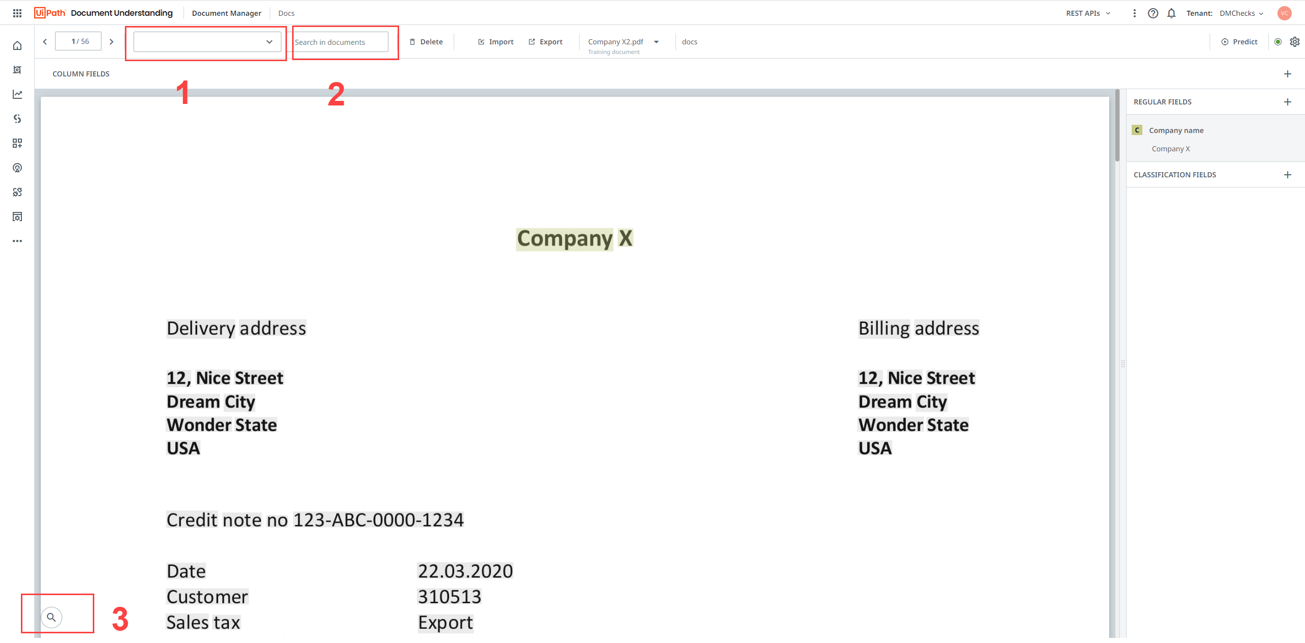This screenshot has width=1305, height=643.
Task: Select the Company name field label
Action: click(x=1176, y=130)
